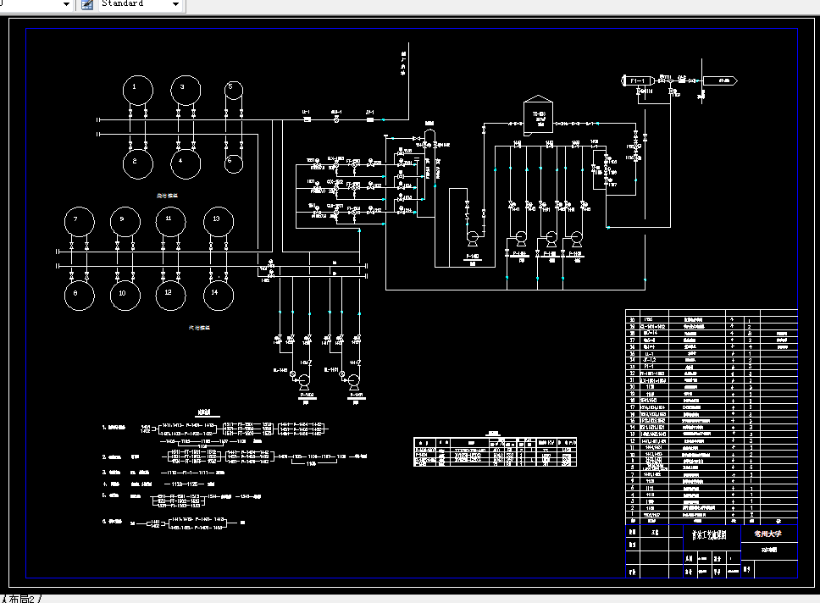The image size is (820, 603).
Task: Select tank circle number 2
Action: click(138, 164)
